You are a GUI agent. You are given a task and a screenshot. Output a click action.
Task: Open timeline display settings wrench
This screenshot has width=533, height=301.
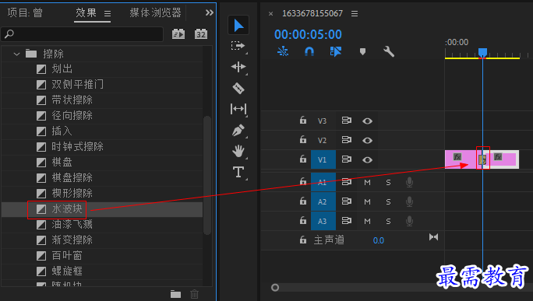pos(389,51)
